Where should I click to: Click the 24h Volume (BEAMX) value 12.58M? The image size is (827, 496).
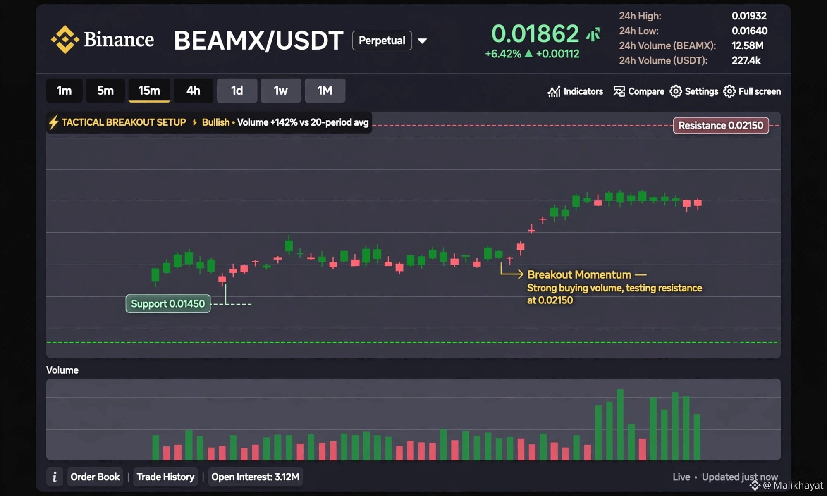point(747,45)
